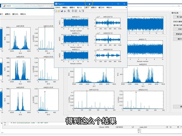Open 查看(V) menu in Figure 2
Screen dimensions: 182x136
click(72, 7)
